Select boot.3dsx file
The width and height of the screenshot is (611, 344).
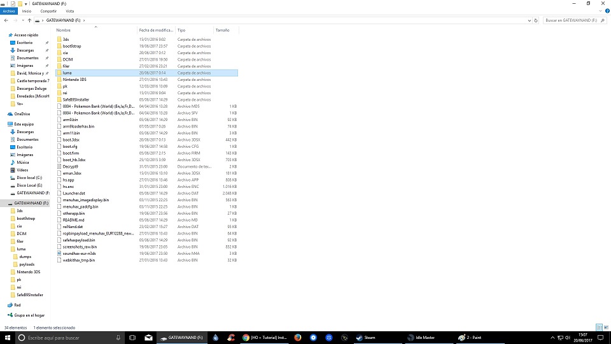71,140
